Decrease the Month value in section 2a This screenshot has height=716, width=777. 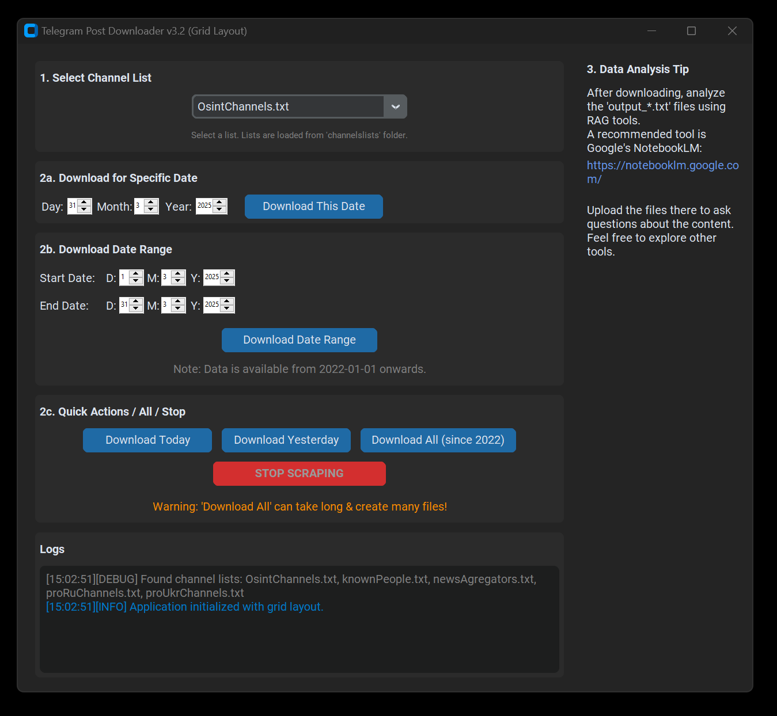pos(151,210)
